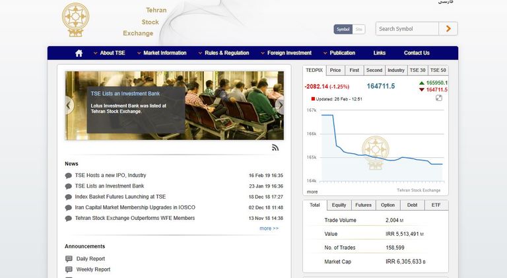Select the First market index tab
Image resolution: width=507 pixels, height=278 pixels.
(355, 70)
